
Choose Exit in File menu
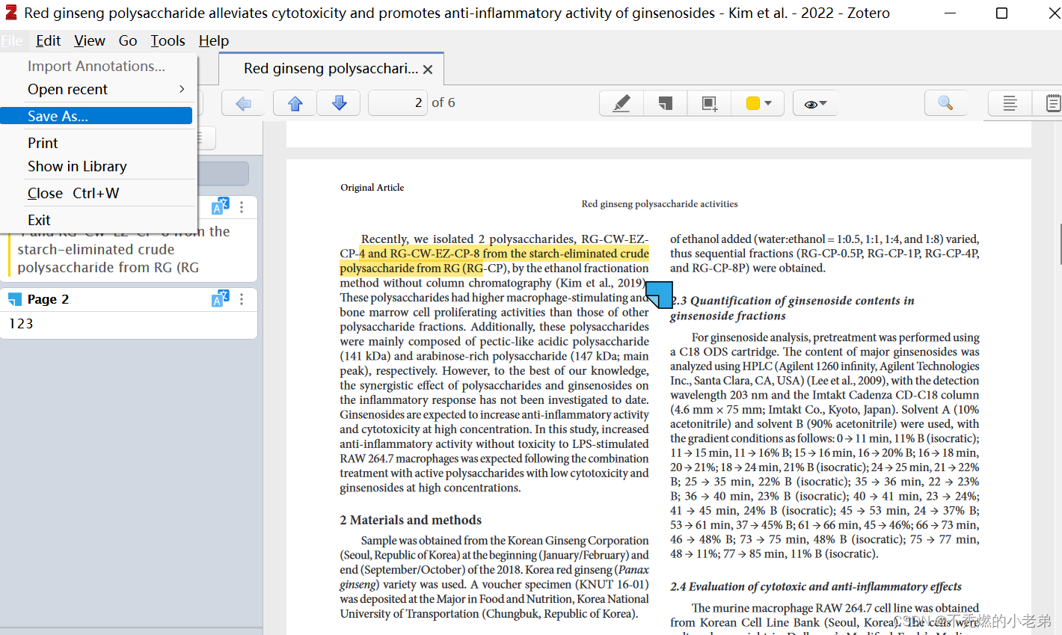pos(96,220)
